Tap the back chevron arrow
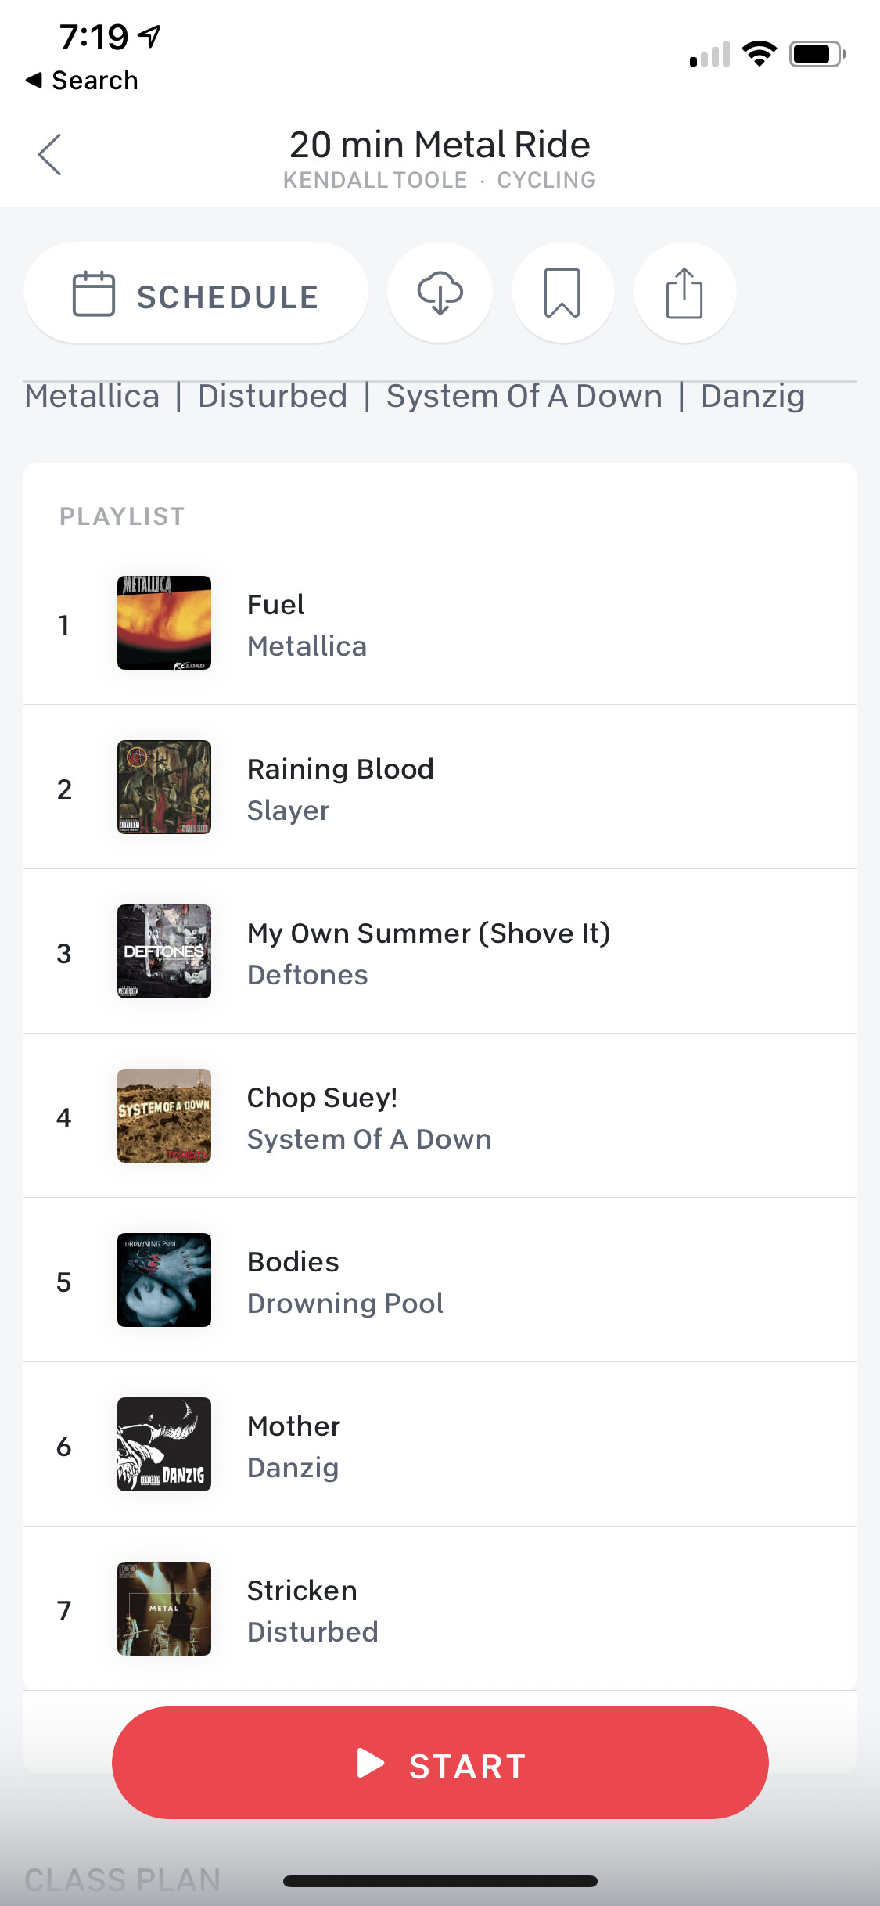Image resolution: width=880 pixels, height=1906 pixels. tap(49, 154)
